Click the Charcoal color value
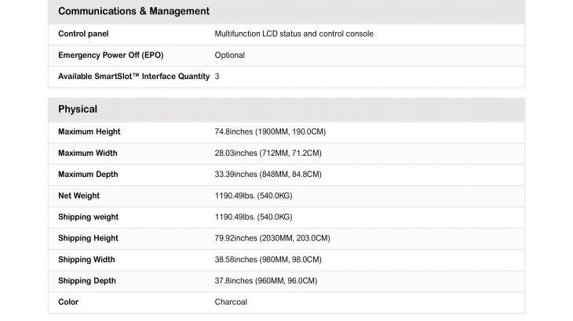The image size is (573, 321). [x=231, y=302]
